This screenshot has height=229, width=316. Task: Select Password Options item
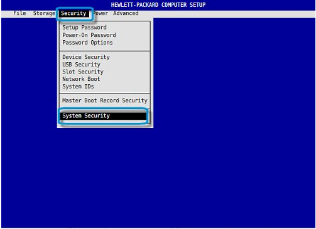(87, 43)
